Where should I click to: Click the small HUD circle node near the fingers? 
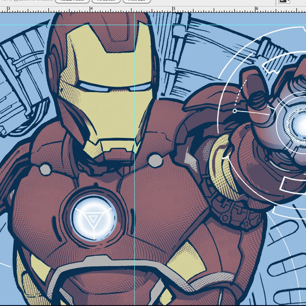[235, 111]
